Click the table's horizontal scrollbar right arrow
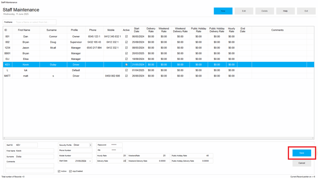This screenshot has width=318, height=178. [313, 138]
